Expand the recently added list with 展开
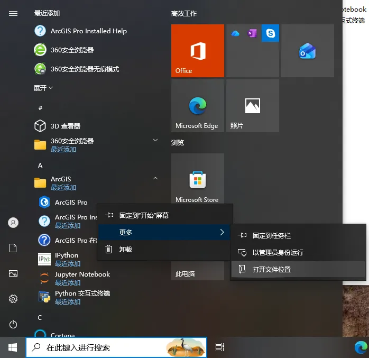Viewport: 369px width, 358px height. [43, 88]
